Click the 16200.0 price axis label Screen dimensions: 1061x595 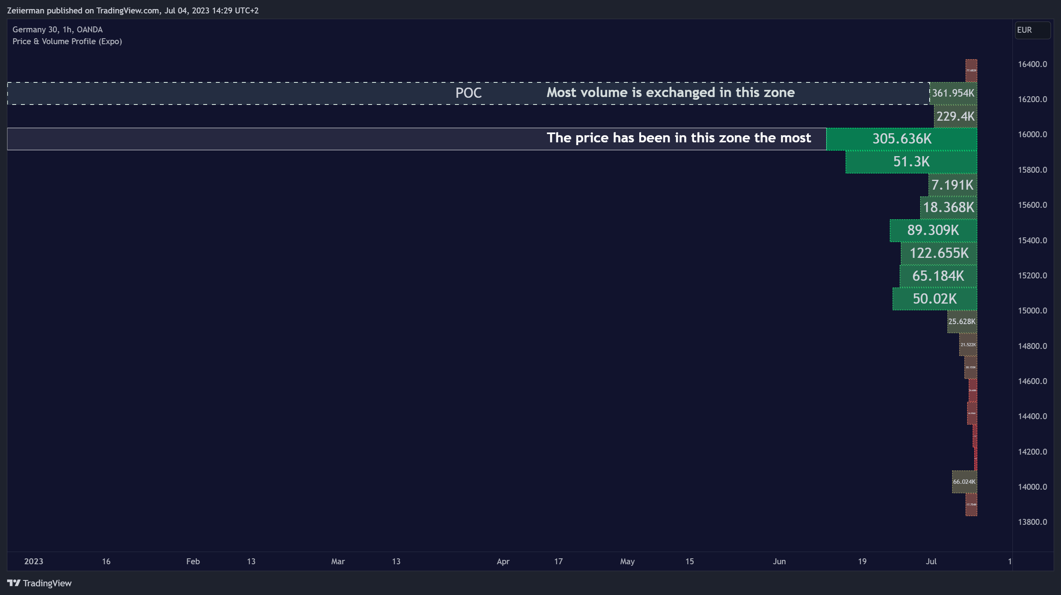[x=1032, y=99]
